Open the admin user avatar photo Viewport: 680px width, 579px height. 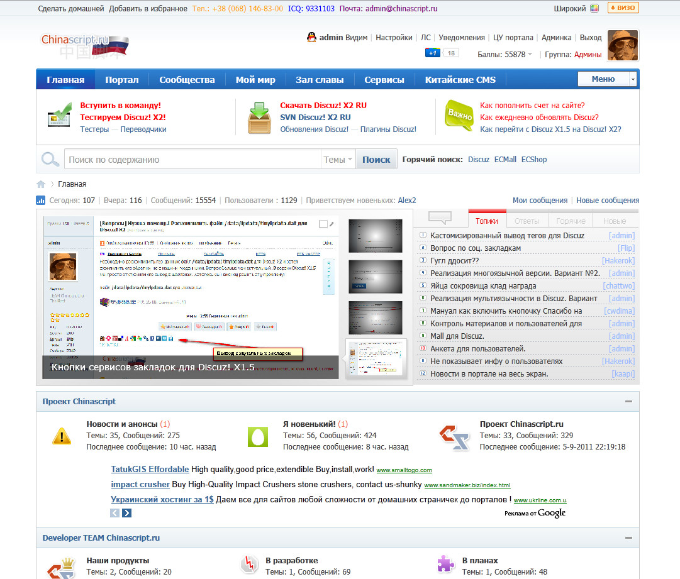pos(622,45)
